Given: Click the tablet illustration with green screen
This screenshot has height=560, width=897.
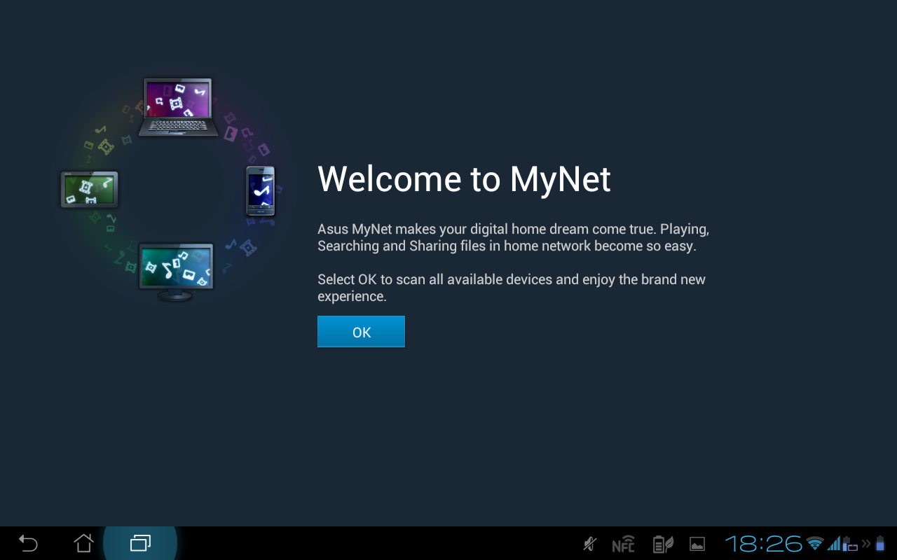Looking at the screenshot, I should [x=89, y=190].
